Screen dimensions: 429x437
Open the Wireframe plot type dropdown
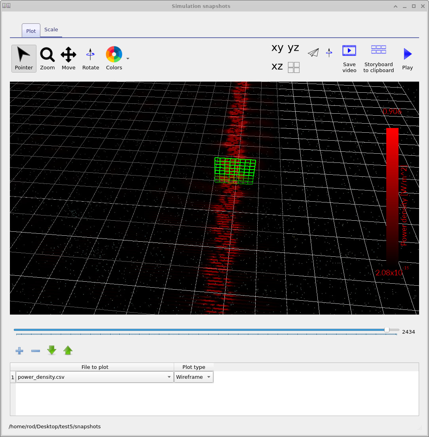click(x=209, y=377)
